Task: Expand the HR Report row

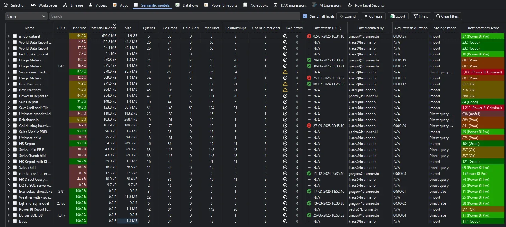Action: coord(9,143)
